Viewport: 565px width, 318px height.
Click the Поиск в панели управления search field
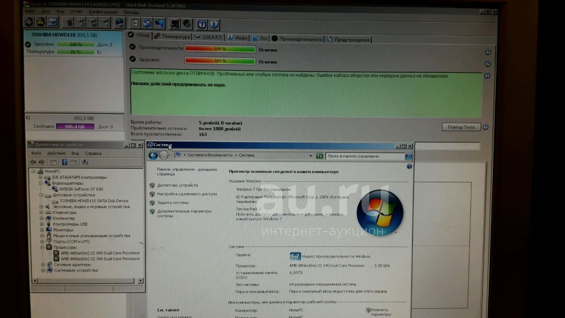click(x=365, y=156)
